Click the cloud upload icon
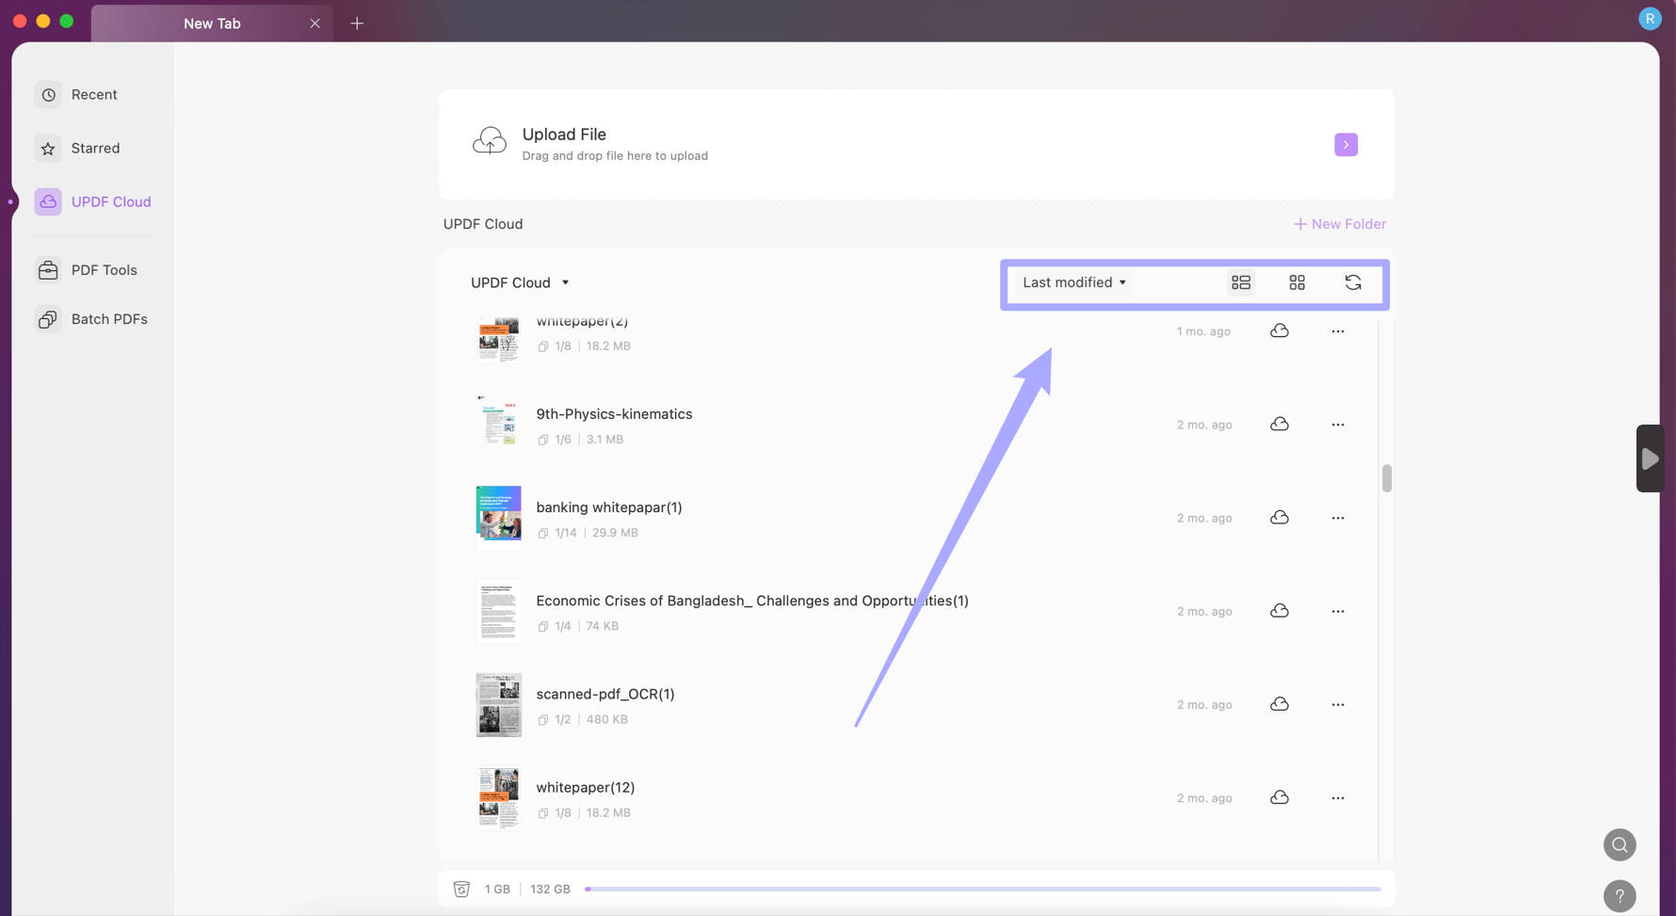This screenshot has width=1676, height=916. click(x=490, y=142)
